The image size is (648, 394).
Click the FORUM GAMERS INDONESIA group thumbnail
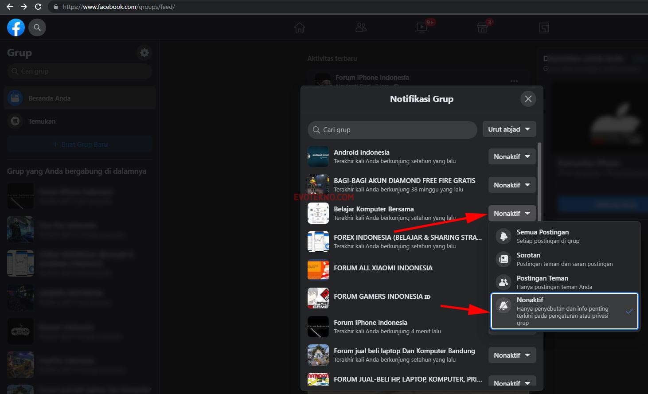[318, 298]
